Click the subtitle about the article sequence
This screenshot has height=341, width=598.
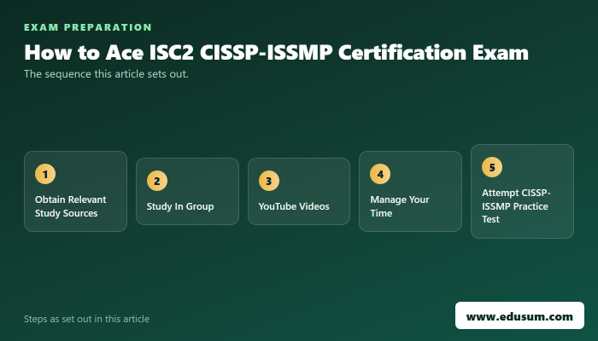[x=106, y=74]
